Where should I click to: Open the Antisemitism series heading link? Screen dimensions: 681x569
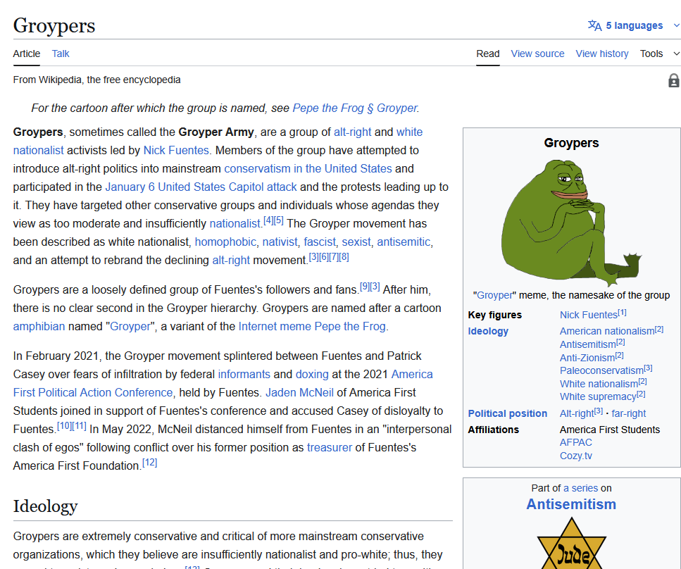(571, 504)
